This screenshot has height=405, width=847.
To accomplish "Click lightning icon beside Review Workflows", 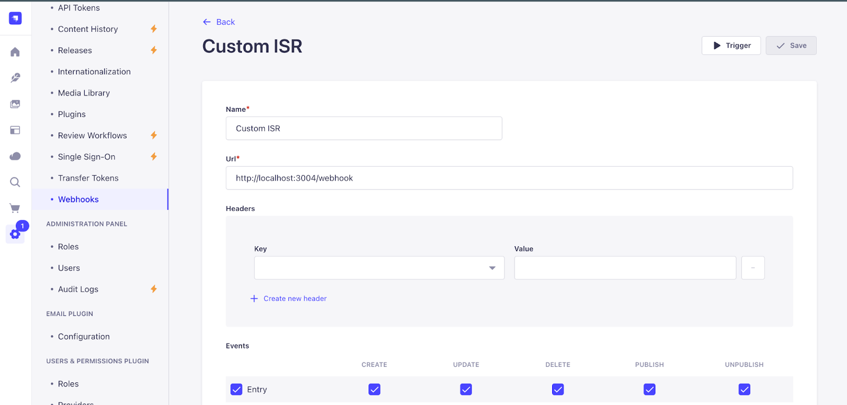I will [x=154, y=135].
